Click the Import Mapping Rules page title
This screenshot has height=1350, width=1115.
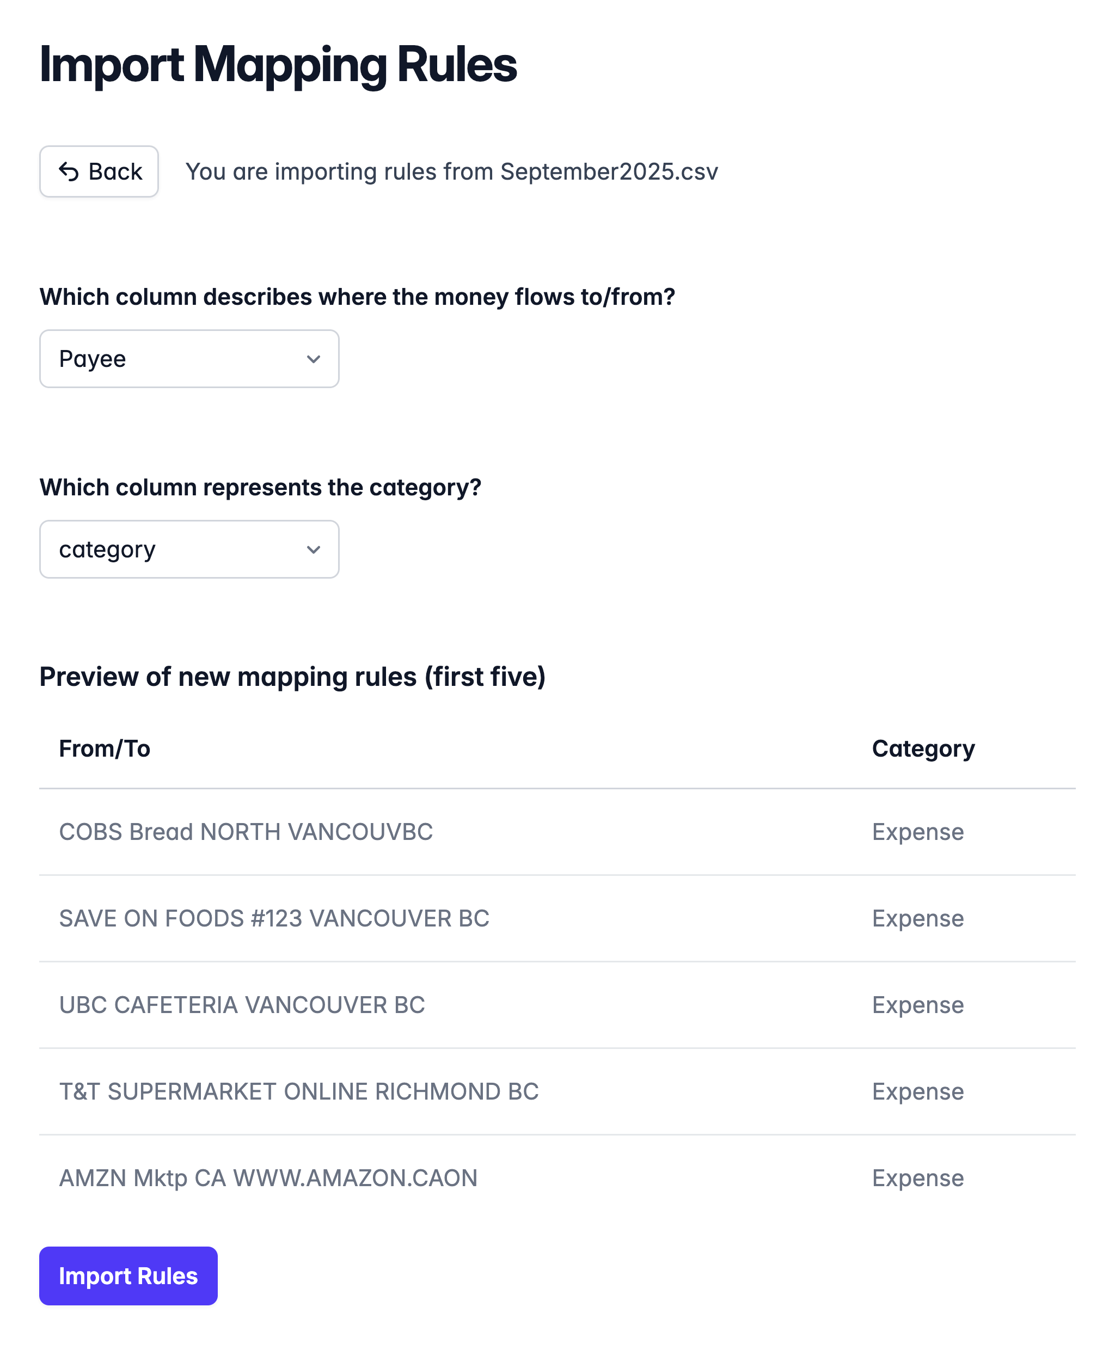click(x=278, y=64)
